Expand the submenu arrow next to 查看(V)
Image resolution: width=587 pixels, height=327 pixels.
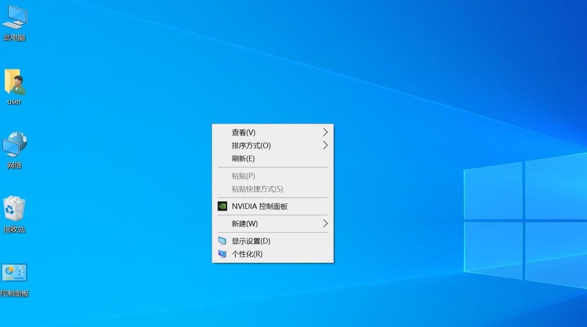[x=325, y=132]
